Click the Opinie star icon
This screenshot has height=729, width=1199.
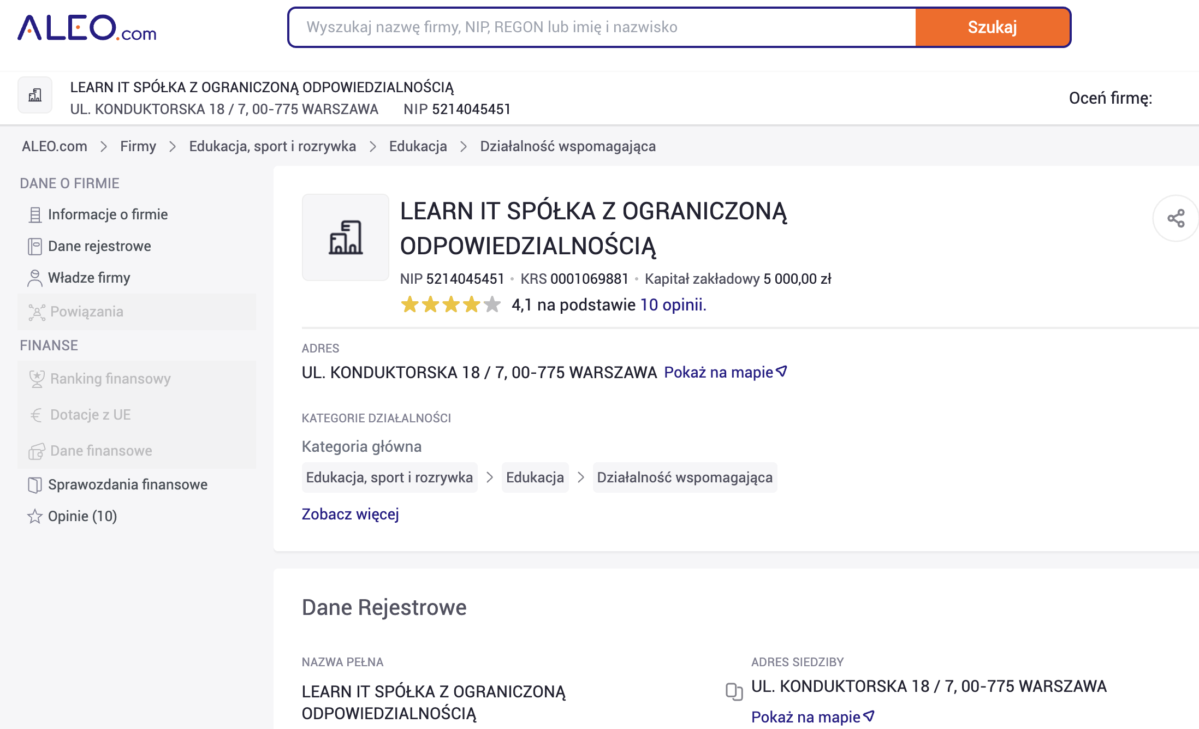(x=35, y=516)
